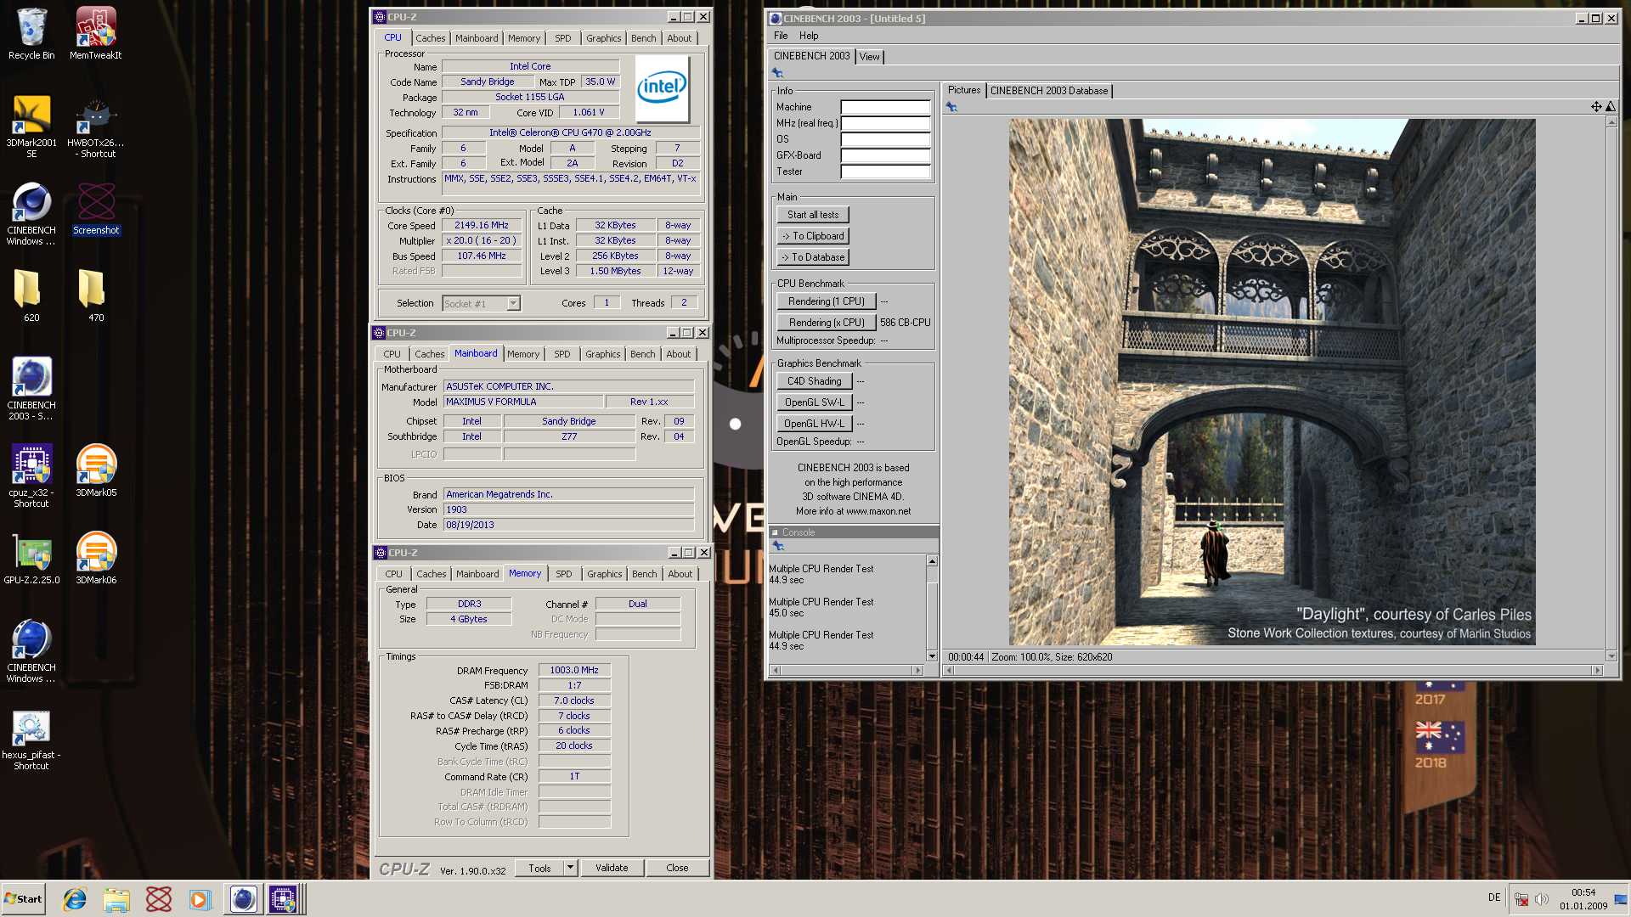Open the 3DMark05 desktop icon
The image size is (1631, 917).
click(96, 470)
